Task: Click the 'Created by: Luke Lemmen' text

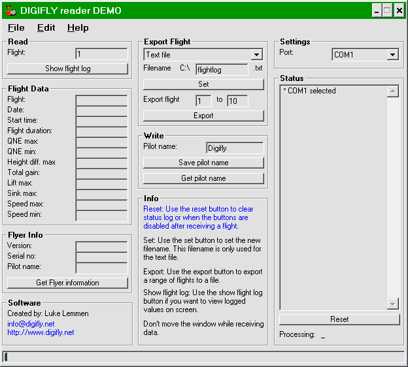Action: (48, 313)
